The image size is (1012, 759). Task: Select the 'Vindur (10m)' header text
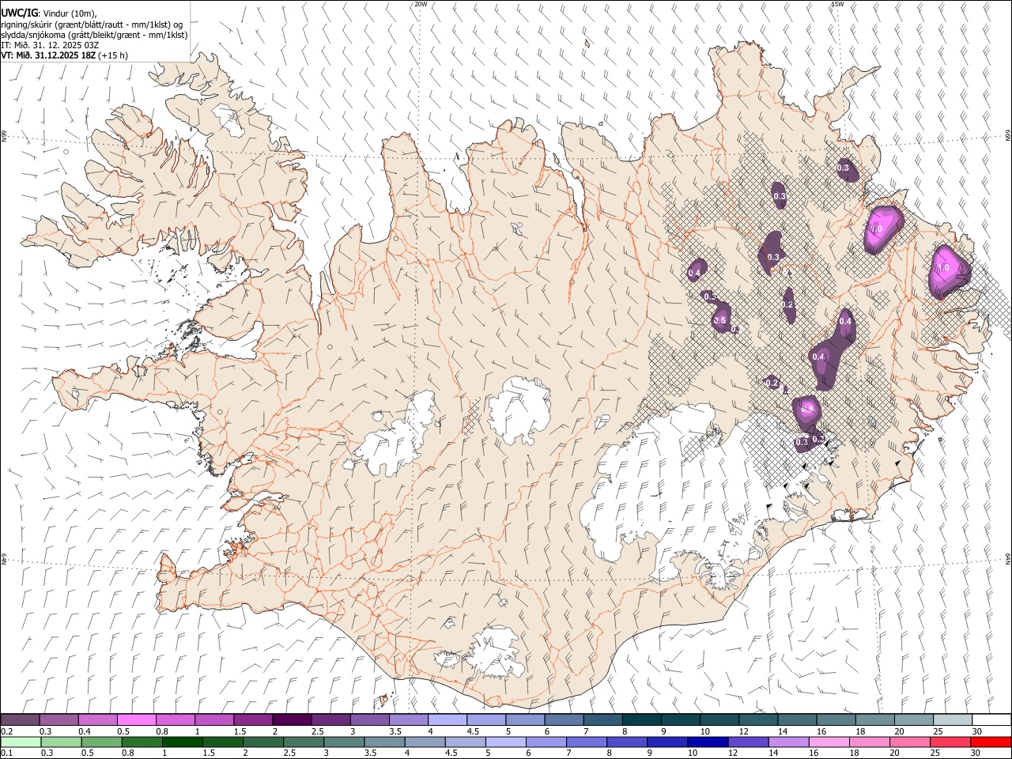click(x=70, y=13)
